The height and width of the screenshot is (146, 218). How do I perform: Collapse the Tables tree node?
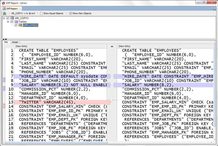[8, 22]
